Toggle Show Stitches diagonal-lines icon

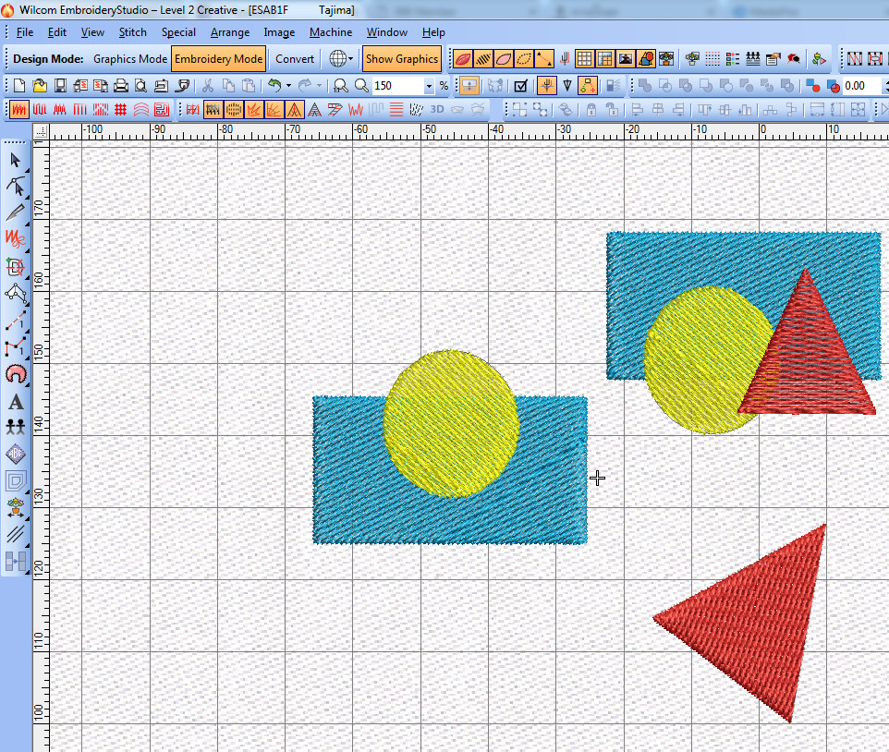[483, 59]
